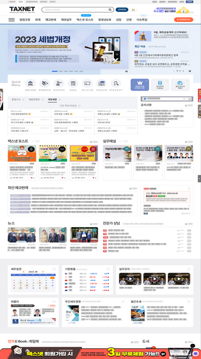Open the bank building Quick Menu icon
Screen dimensions: 201x359
coord(31,83)
